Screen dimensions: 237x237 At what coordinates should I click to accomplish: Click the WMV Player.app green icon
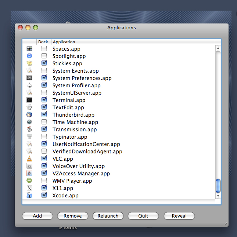tap(29, 181)
